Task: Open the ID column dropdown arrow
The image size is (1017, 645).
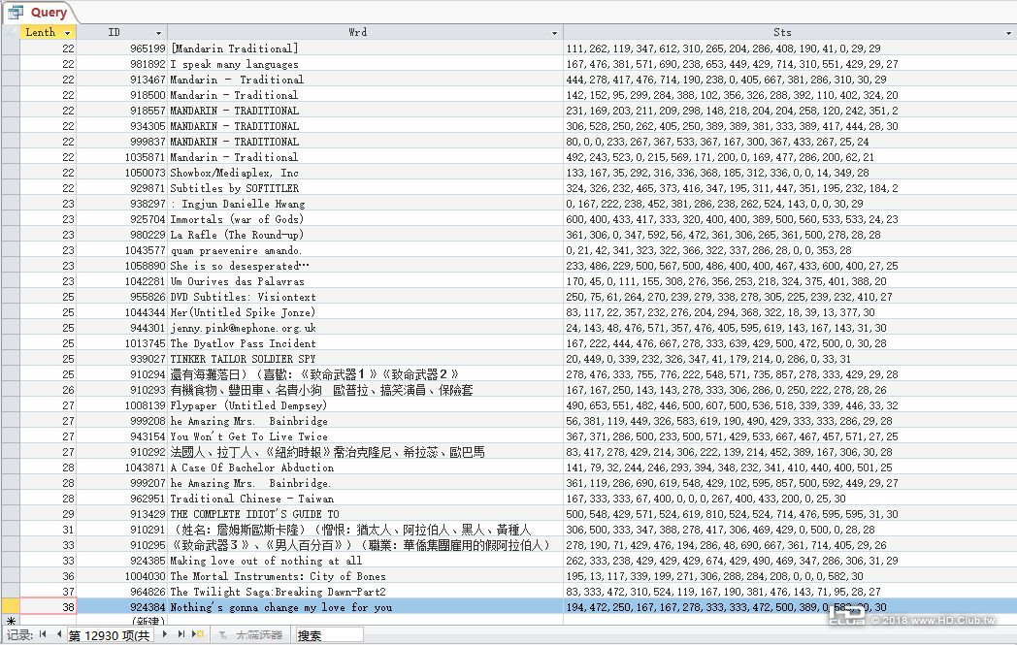Action: (158, 33)
